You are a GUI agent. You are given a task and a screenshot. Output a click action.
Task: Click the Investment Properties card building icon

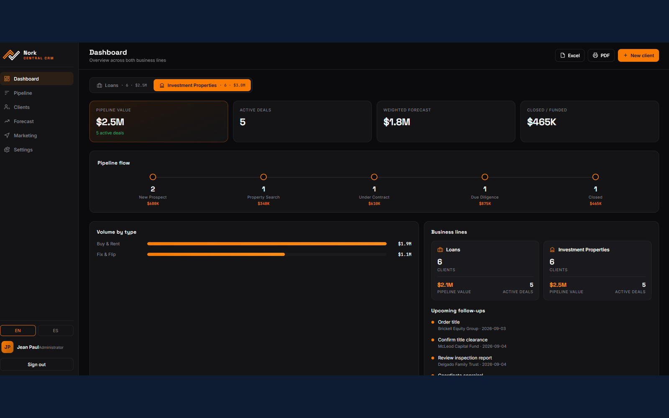552,250
